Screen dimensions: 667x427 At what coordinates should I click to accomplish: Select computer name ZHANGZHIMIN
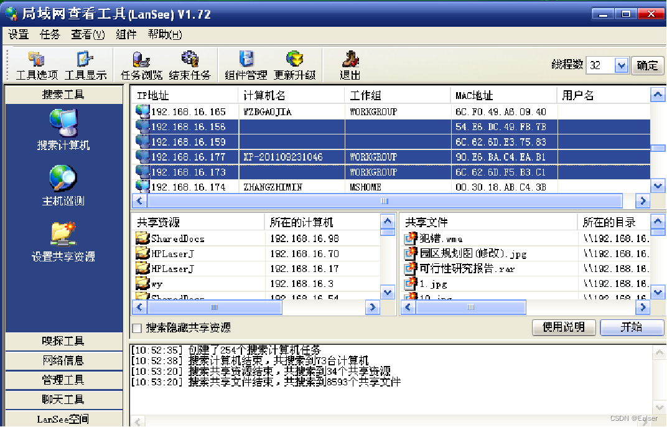point(273,187)
